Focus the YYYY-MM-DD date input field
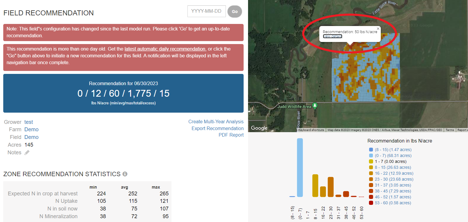The image size is (468, 222). coord(206,11)
